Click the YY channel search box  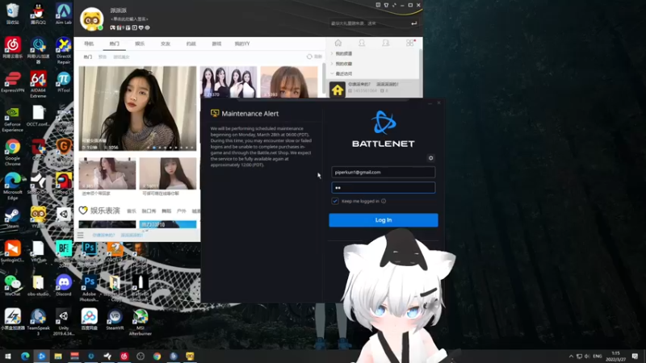[369, 23]
